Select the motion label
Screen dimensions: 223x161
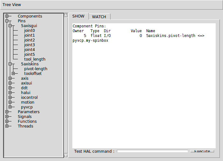28,102
